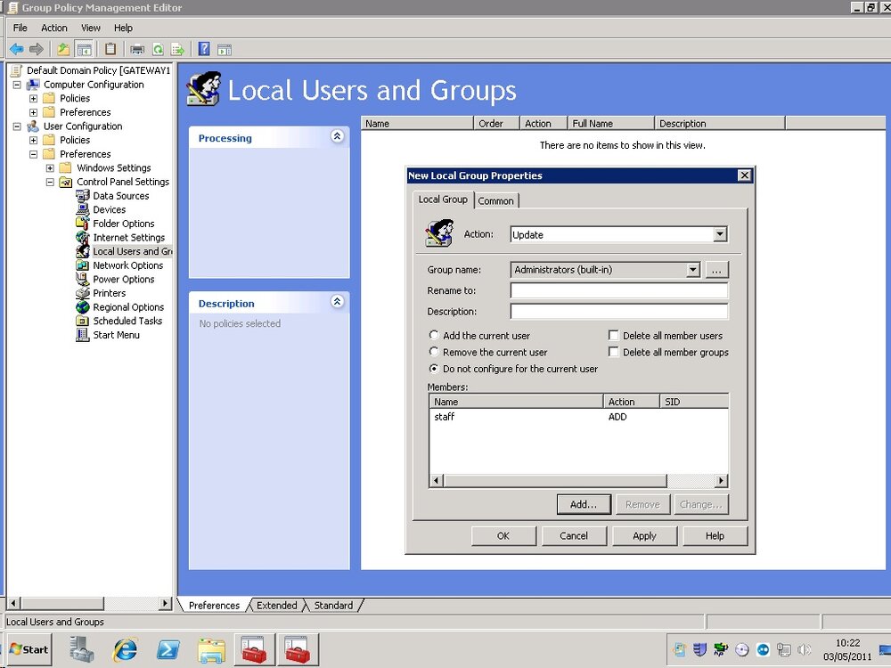Open Internet Explorer from the taskbar
The image size is (891, 668).
click(x=125, y=649)
